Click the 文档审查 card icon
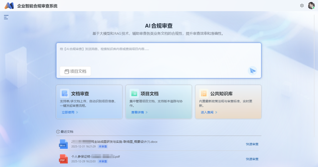 point(64,93)
